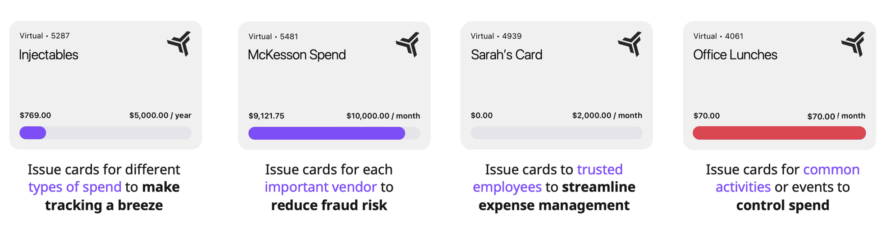Click the logo icon on Sarah's Card
Image resolution: width=886 pixels, height=247 pixels.
pos(630,44)
